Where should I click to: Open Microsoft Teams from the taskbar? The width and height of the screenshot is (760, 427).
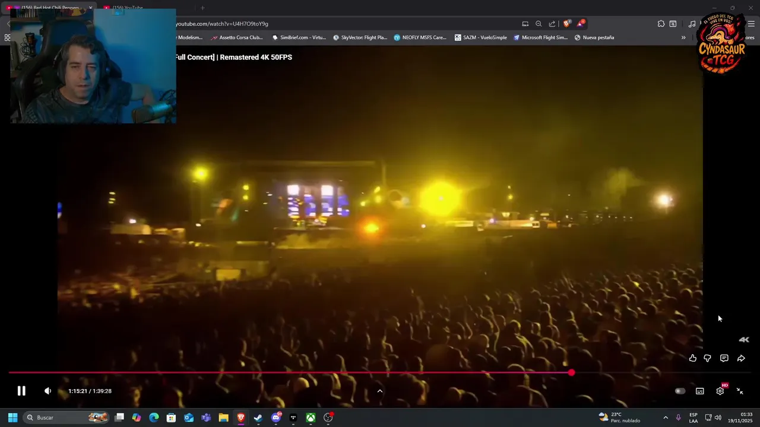click(206, 418)
